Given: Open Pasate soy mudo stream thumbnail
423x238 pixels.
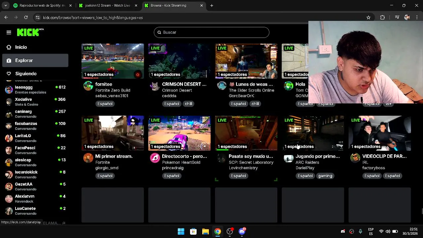Looking at the screenshot, I should 246,133.
